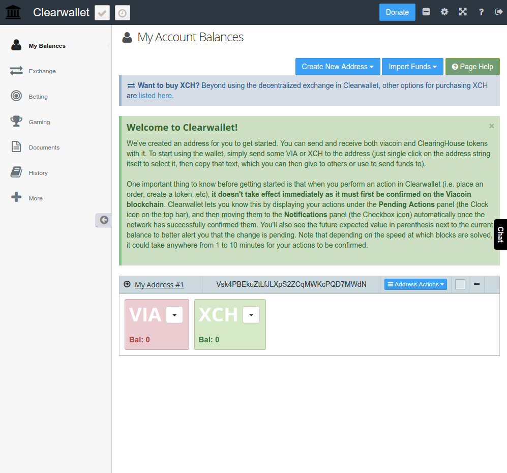Collapse the address panel with the minus icon
The width and height of the screenshot is (507, 473).
click(x=476, y=284)
